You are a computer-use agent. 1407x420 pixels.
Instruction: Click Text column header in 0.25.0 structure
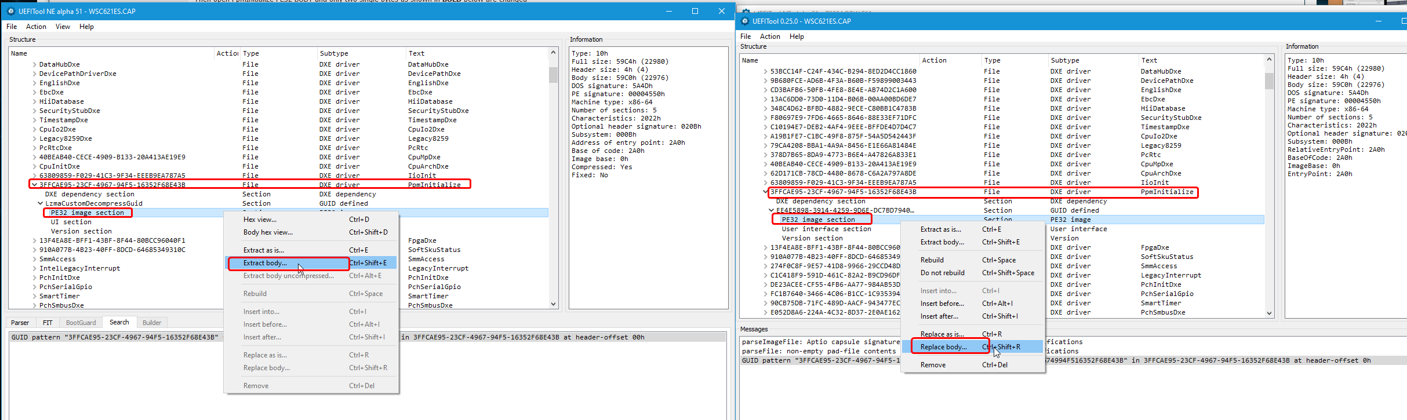tap(1201, 60)
